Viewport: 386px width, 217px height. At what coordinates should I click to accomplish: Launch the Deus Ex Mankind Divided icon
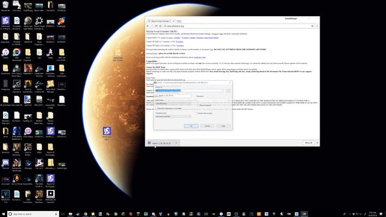click(28, 148)
